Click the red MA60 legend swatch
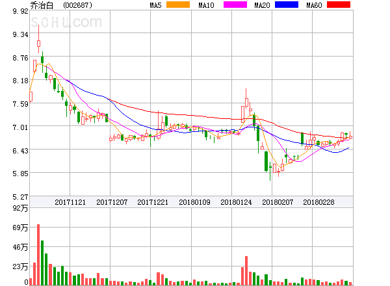Screen dimensions: 390x286 point(339,5)
